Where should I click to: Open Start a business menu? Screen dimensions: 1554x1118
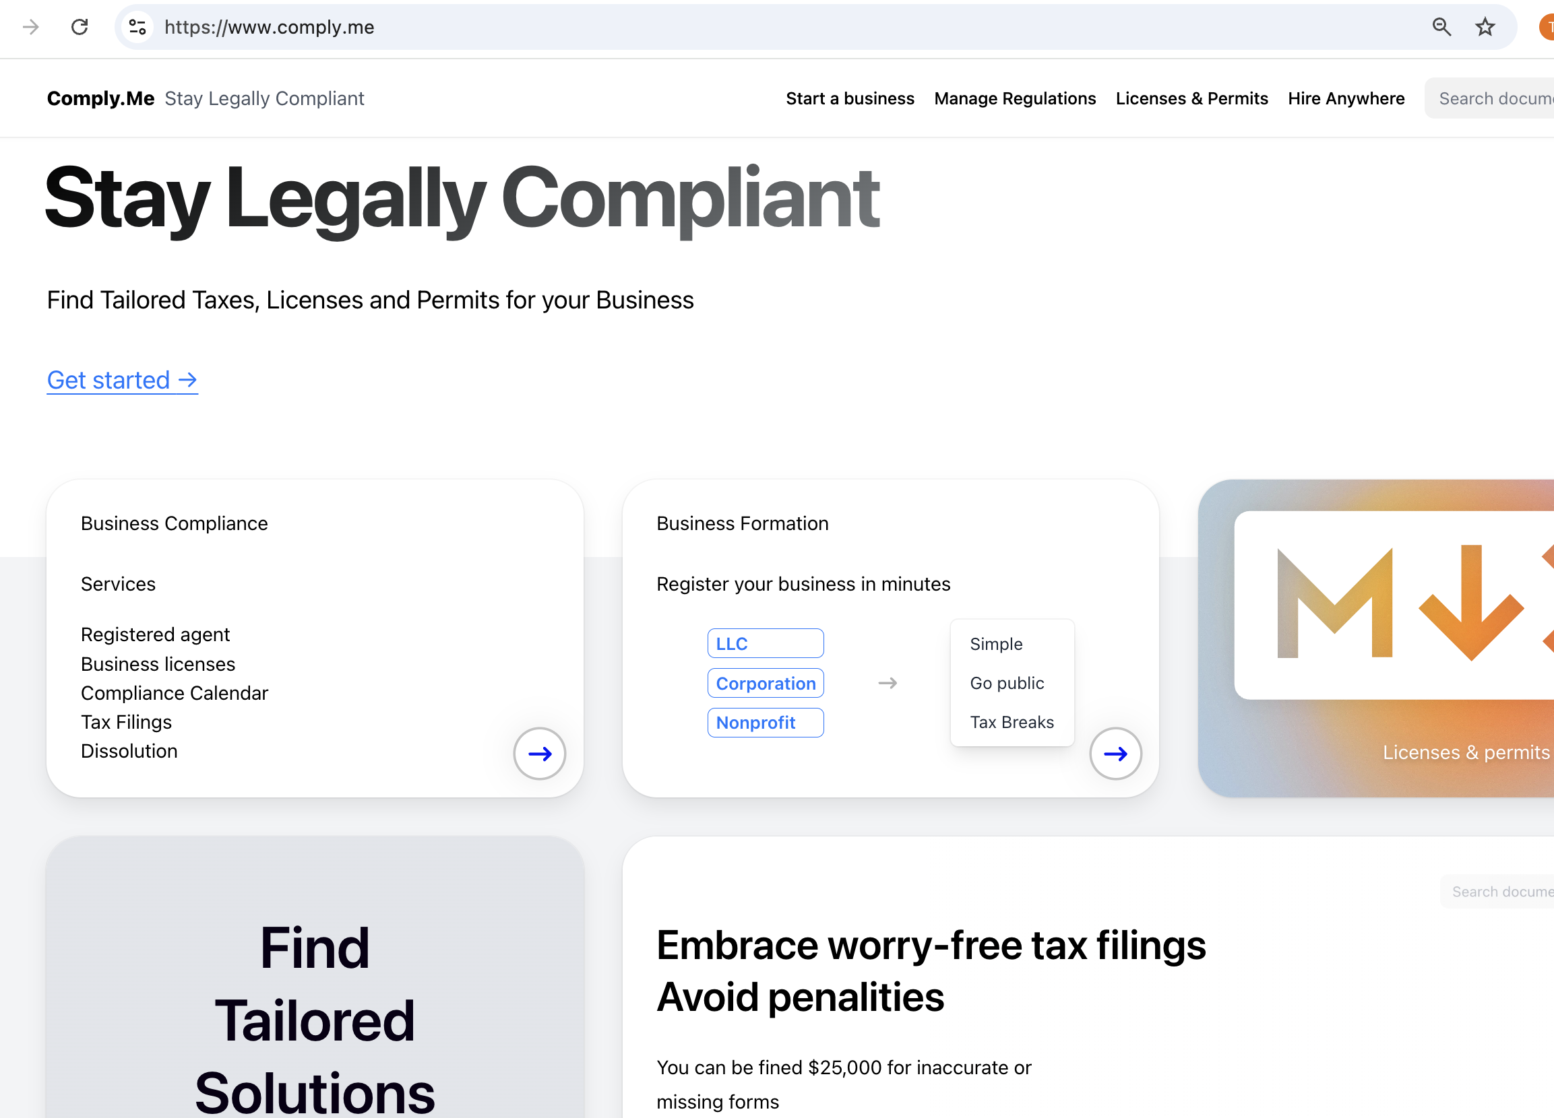(850, 98)
